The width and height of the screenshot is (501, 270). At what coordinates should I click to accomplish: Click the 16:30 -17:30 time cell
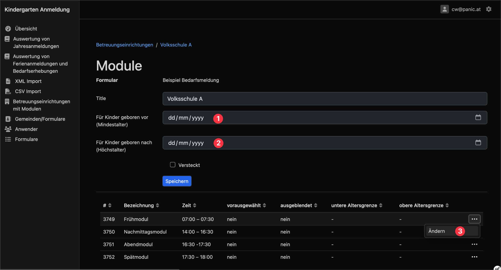tap(196, 244)
